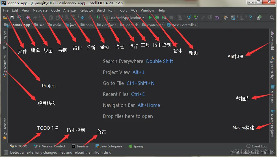Click the Cut scissors icon
277x157 pixels.
tap(44, 17)
